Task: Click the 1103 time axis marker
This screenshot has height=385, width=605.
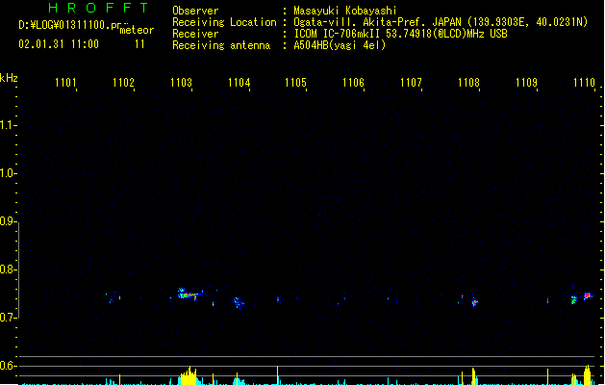Action: 181,83
